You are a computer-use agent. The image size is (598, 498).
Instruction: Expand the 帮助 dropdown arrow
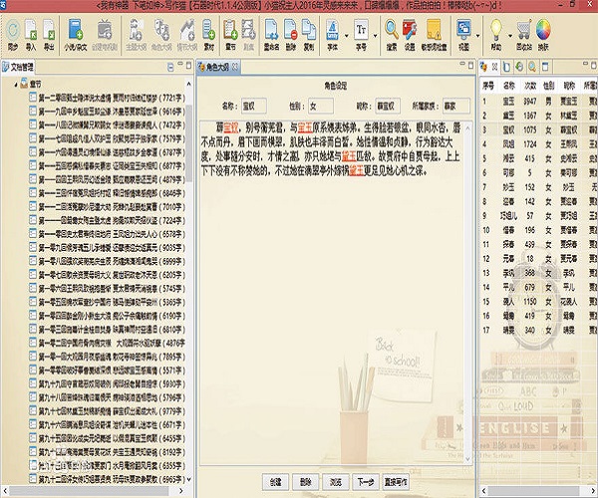(510, 36)
